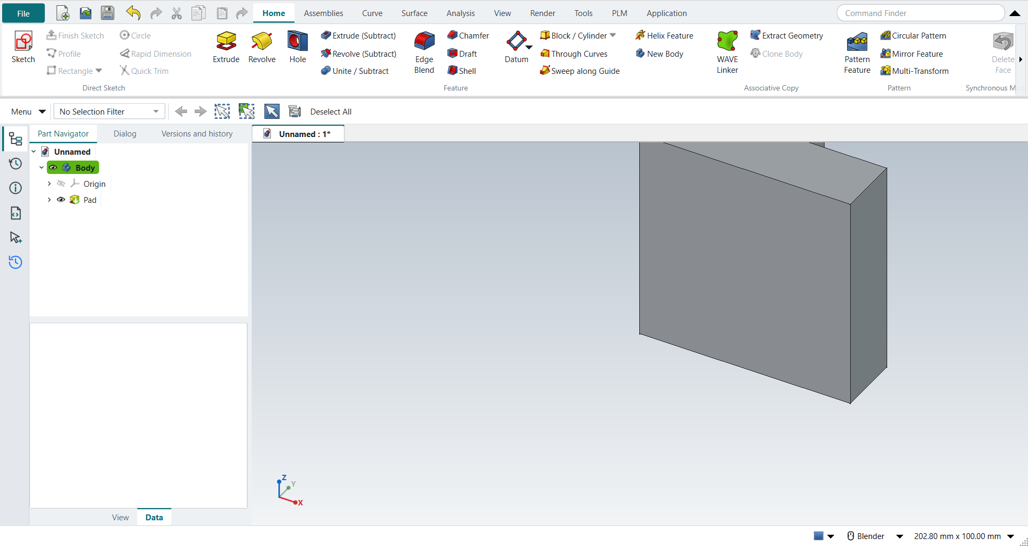Open the Blender navigation style dropdown

pyautogui.click(x=899, y=536)
